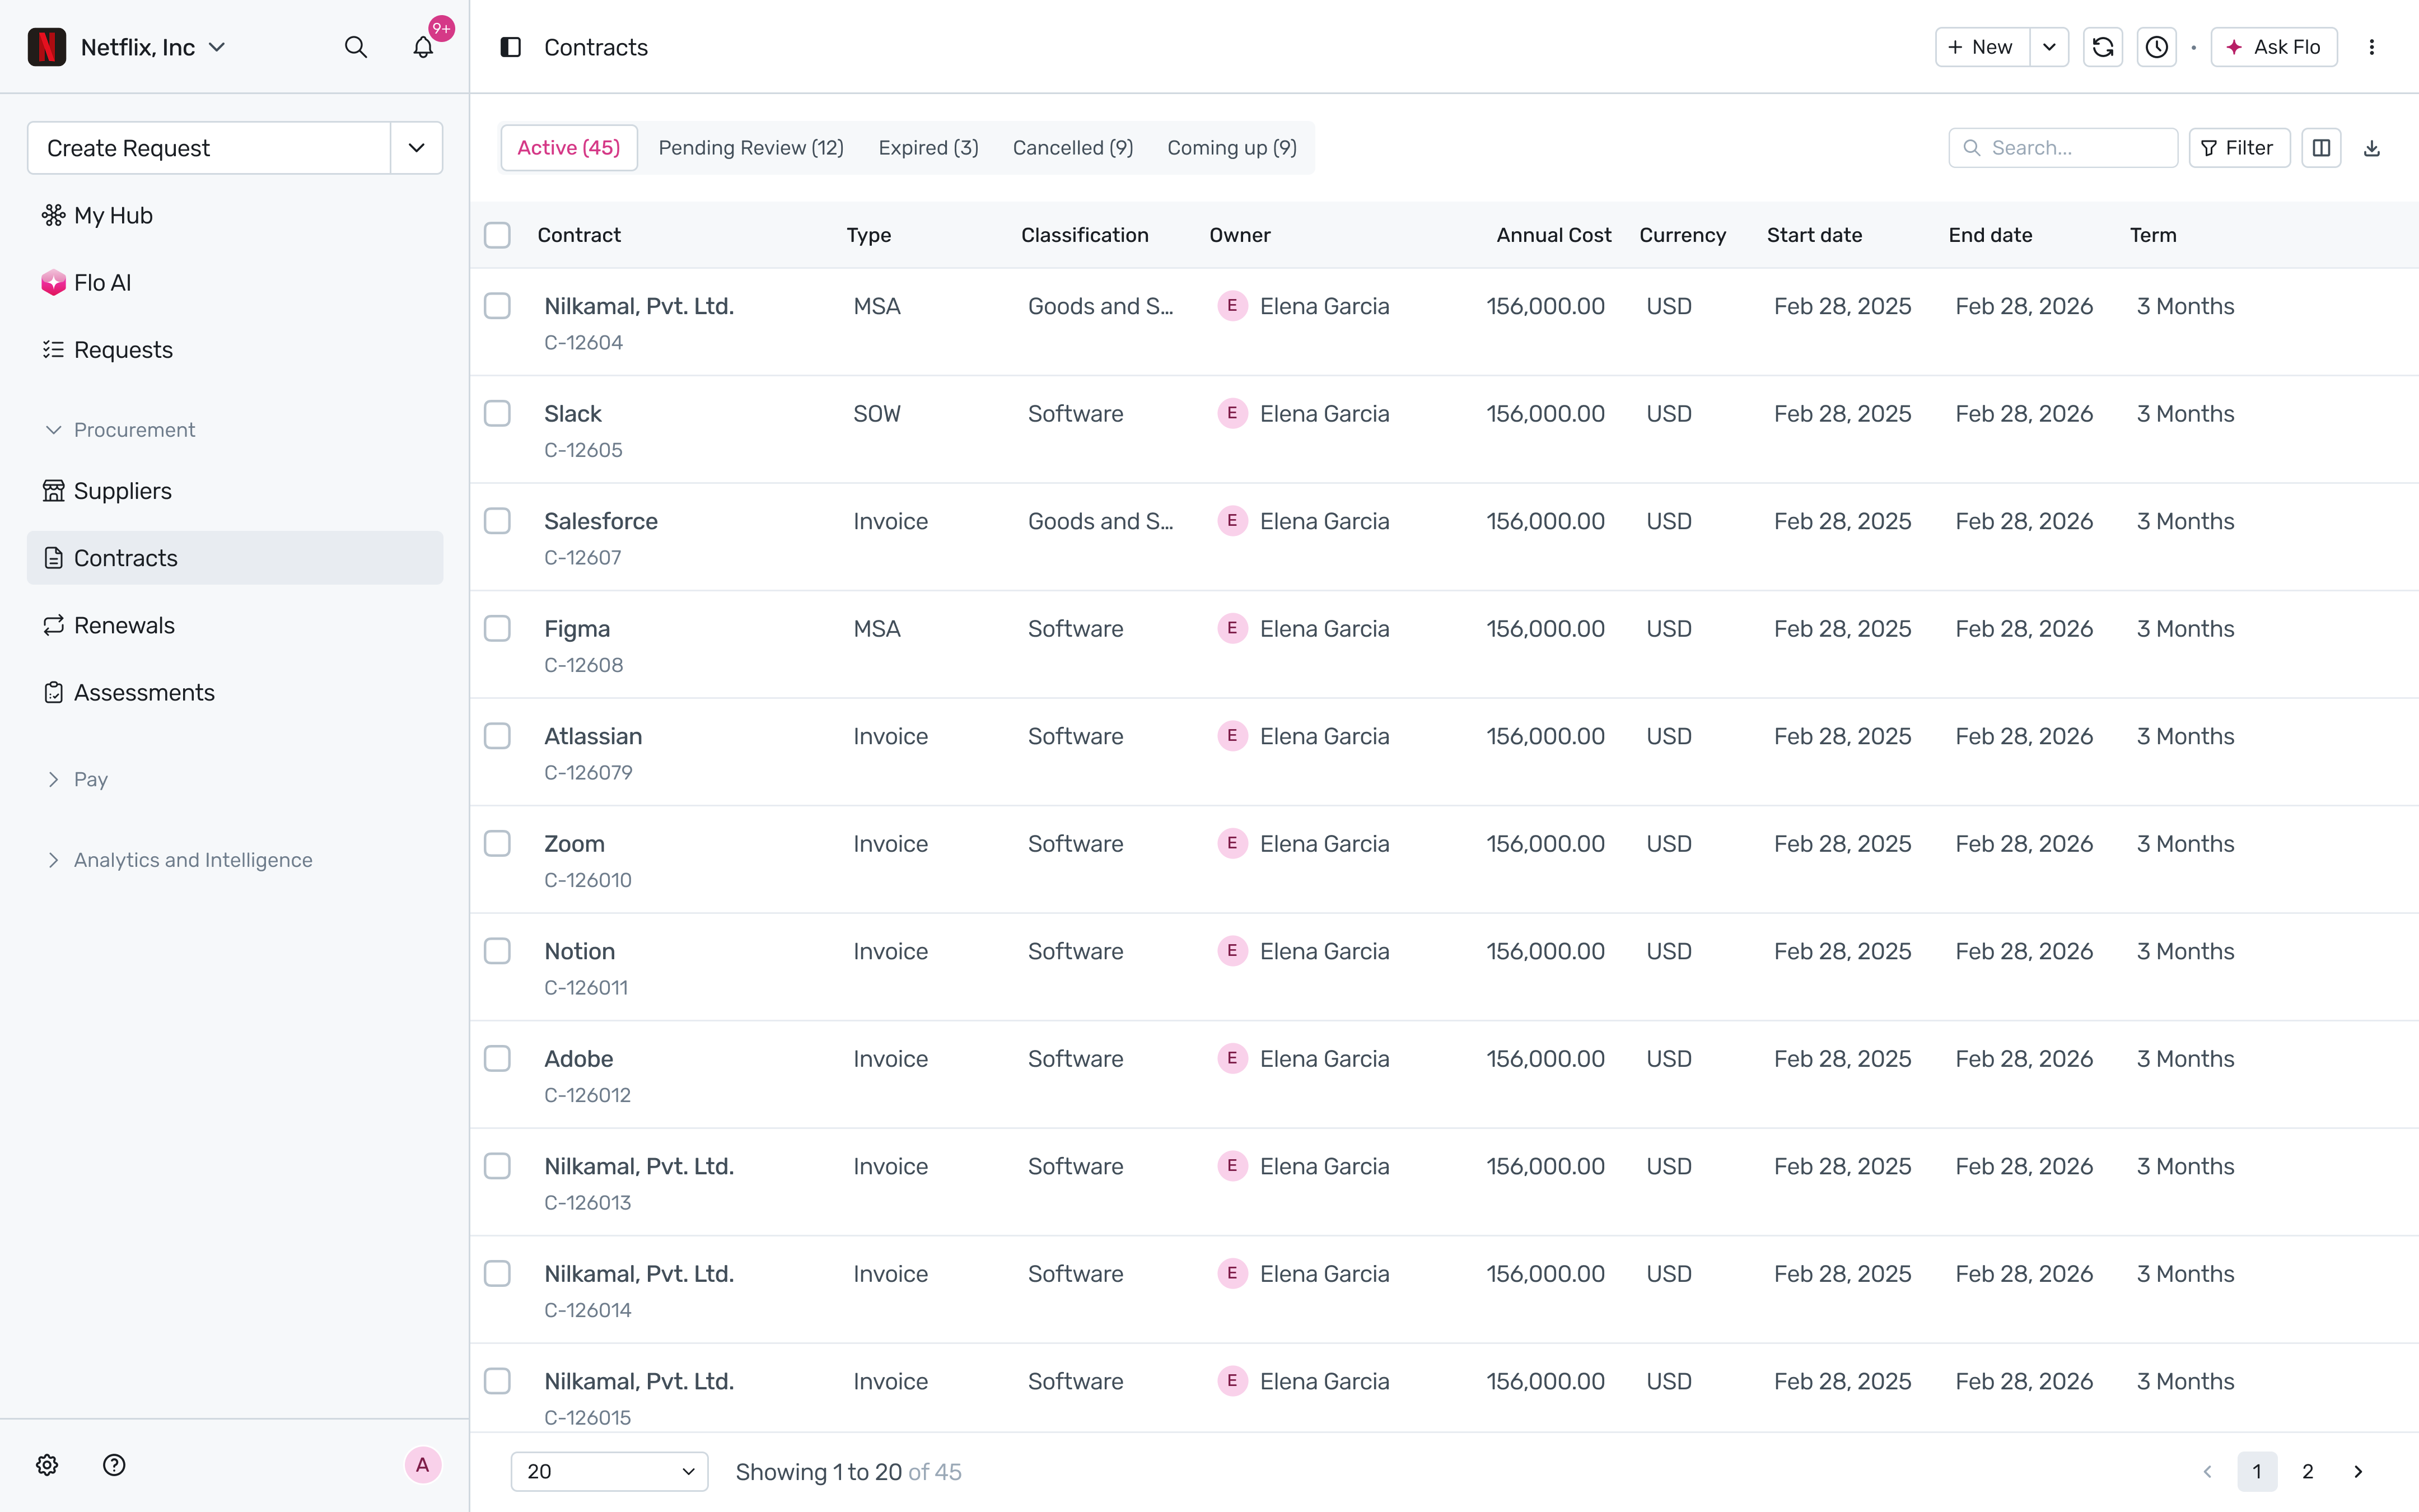Click the Adobe contract name
Viewport: 2419px width, 1512px height.
579,1058
